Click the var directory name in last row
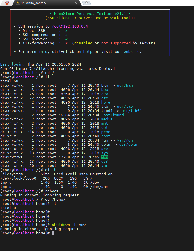Screen dimensions: 194x251 click(105, 166)
